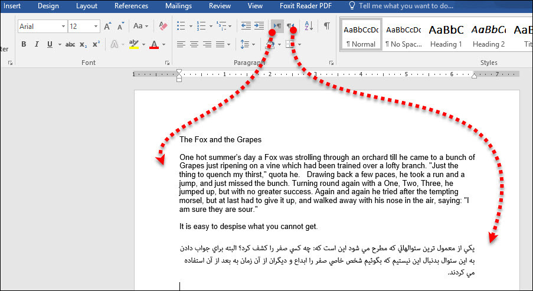Toggle left-to-right text direction
Screen dimensions: 533x291
277,26
